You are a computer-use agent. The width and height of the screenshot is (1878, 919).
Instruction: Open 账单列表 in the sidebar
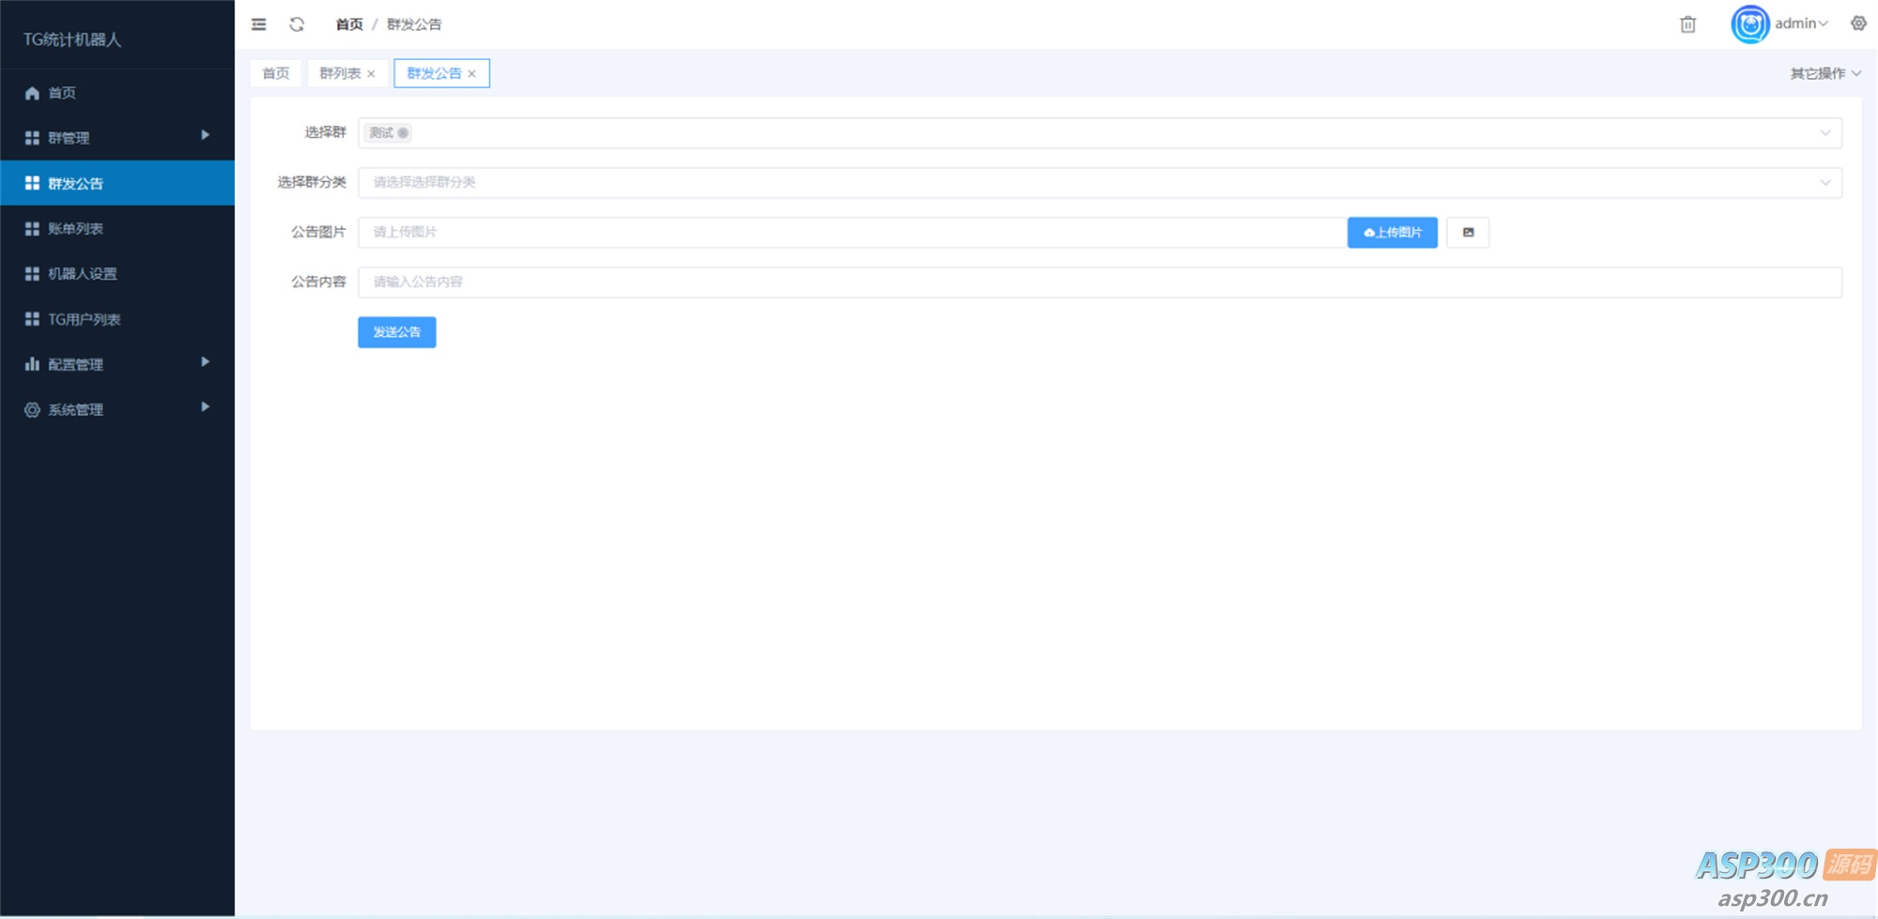point(117,228)
